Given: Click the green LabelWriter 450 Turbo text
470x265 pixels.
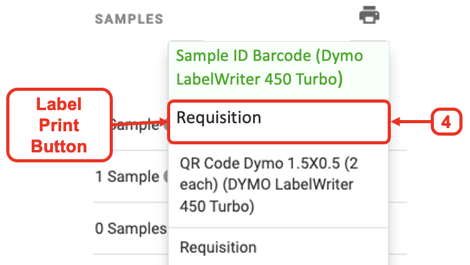Looking at the screenshot, I should coord(259,79).
